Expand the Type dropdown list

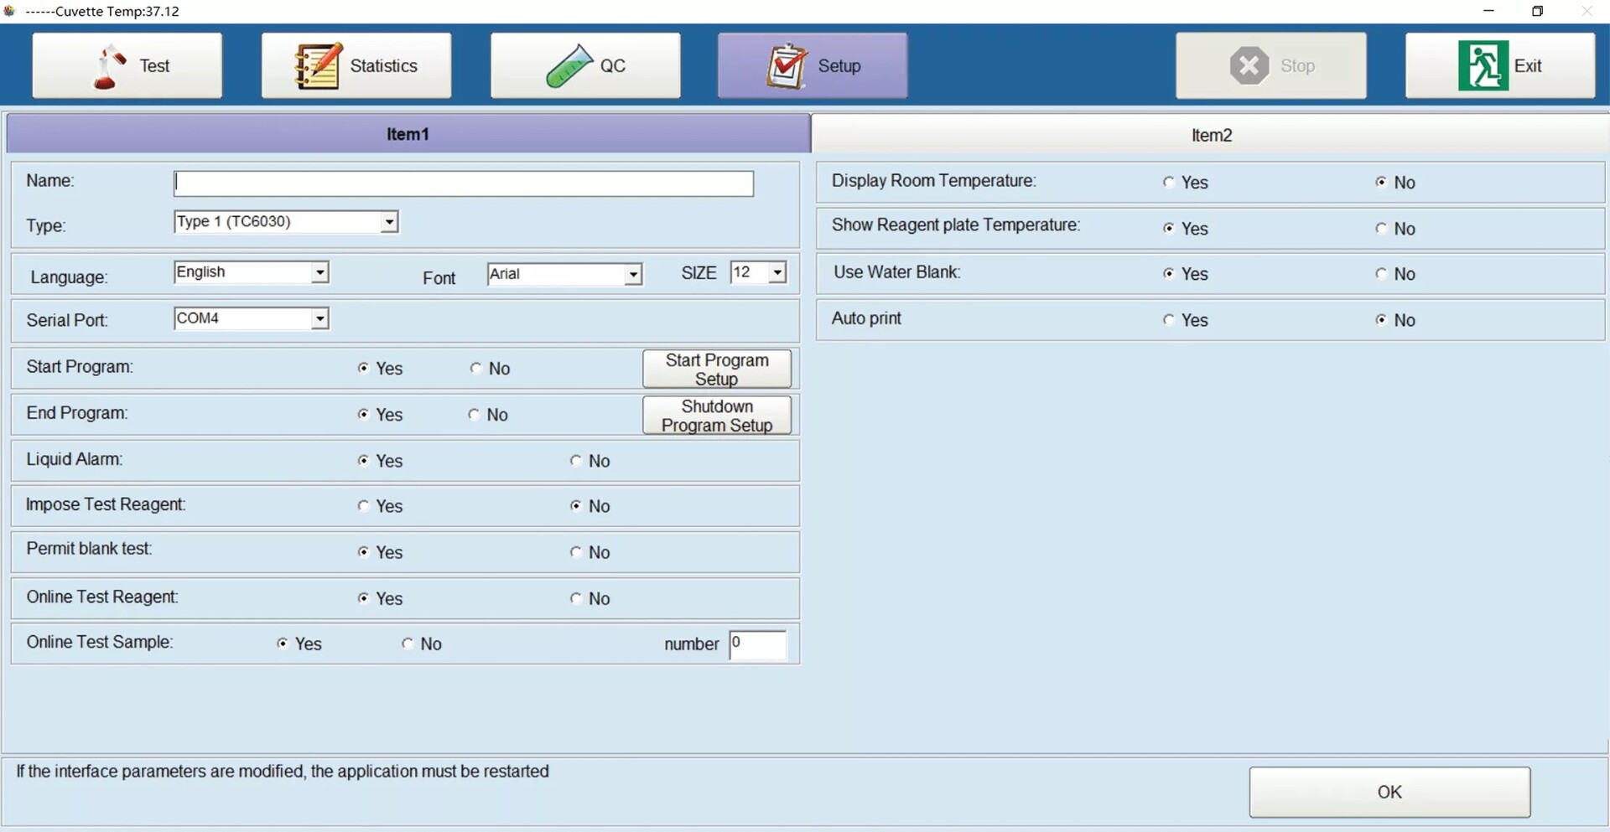point(389,222)
